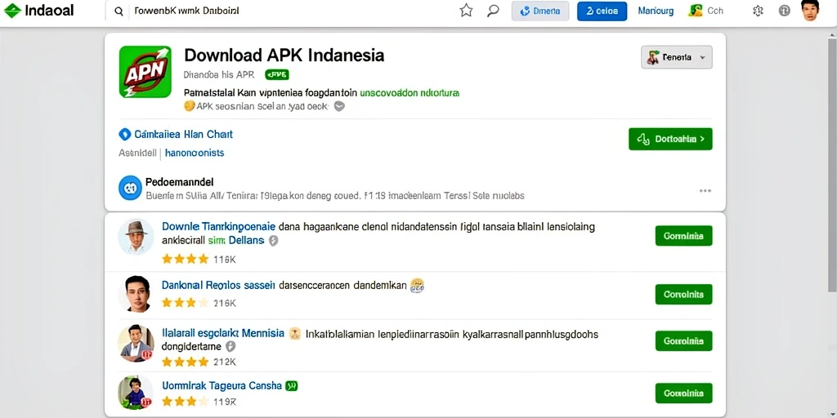837x418 pixels.
Task: Click the emoji after dandemikan
Action: 417,285
